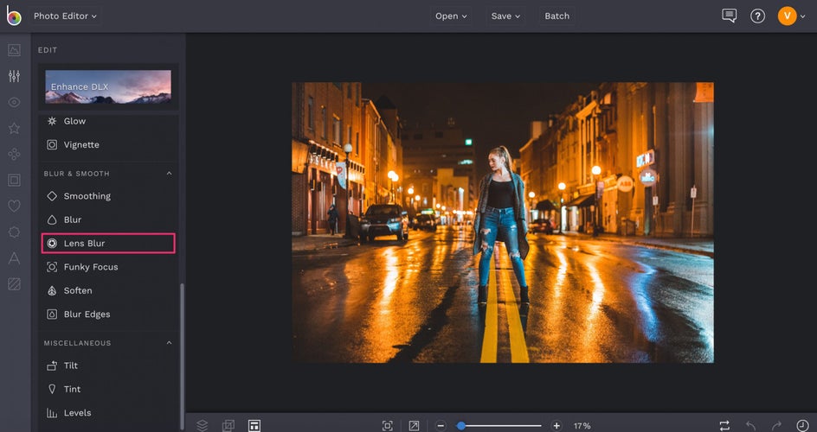Collapse the Blur & Smooth section
This screenshot has width=817, height=432.
pyautogui.click(x=170, y=174)
